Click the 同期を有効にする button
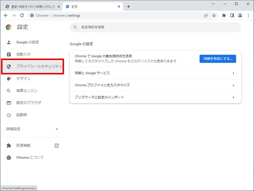The image size is (254, 191). coord(218,59)
